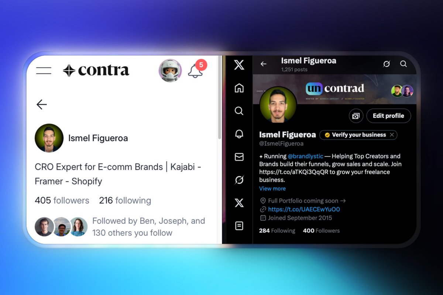The width and height of the screenshot is (443, 295).
Task: Click the highlights icon beside Edit profile
Action: pos(356,116)
